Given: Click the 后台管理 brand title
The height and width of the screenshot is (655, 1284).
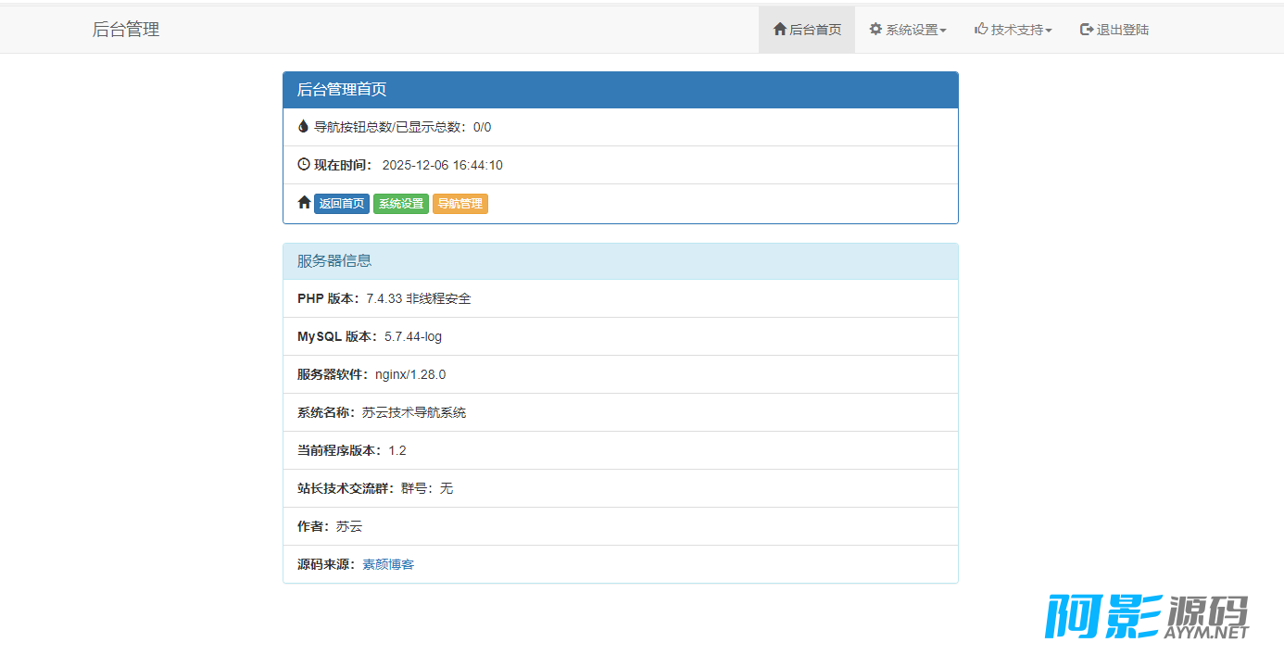Looking at the screenshot, I should [x=126, y=30].
